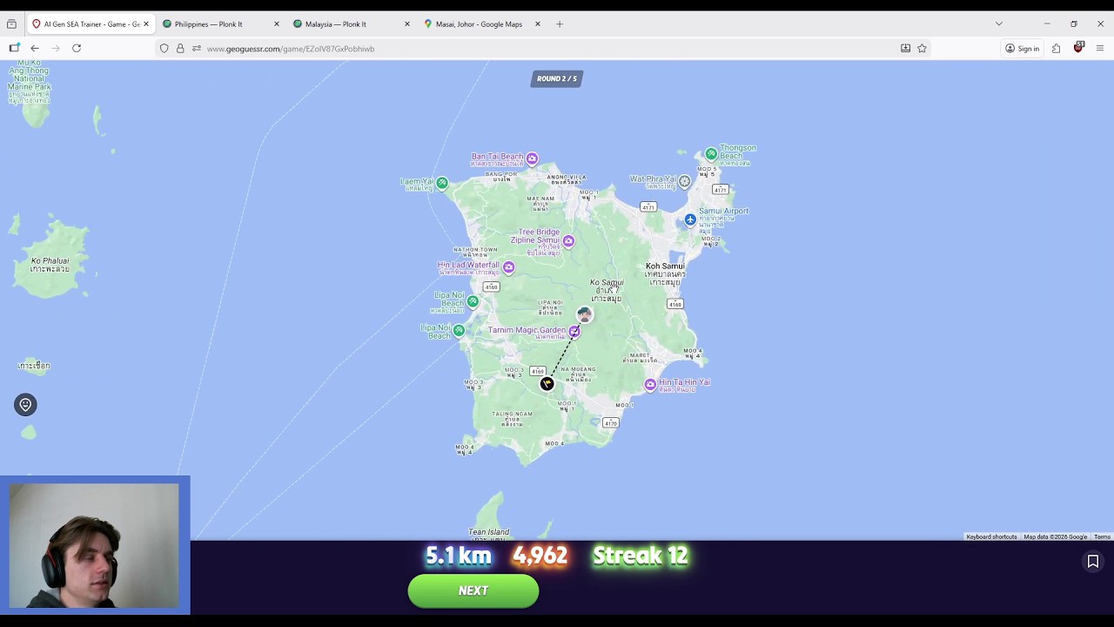Click the Sign in button
The height and width of the screenshot is (627, 1114).
click(1023, 48)
